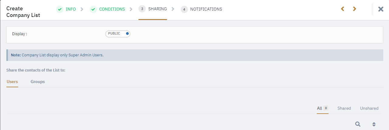
Task: Close the Create Company List dialog
Action: 381,9
